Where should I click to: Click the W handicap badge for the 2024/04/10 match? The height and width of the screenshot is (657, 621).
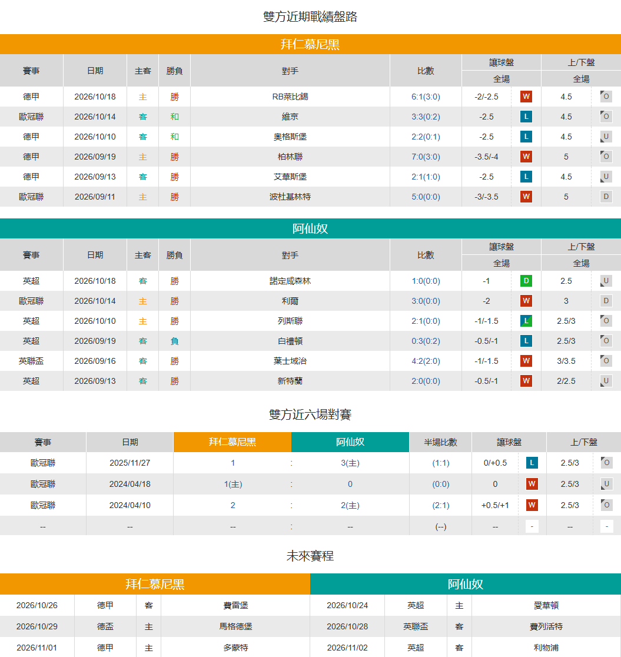532,505
